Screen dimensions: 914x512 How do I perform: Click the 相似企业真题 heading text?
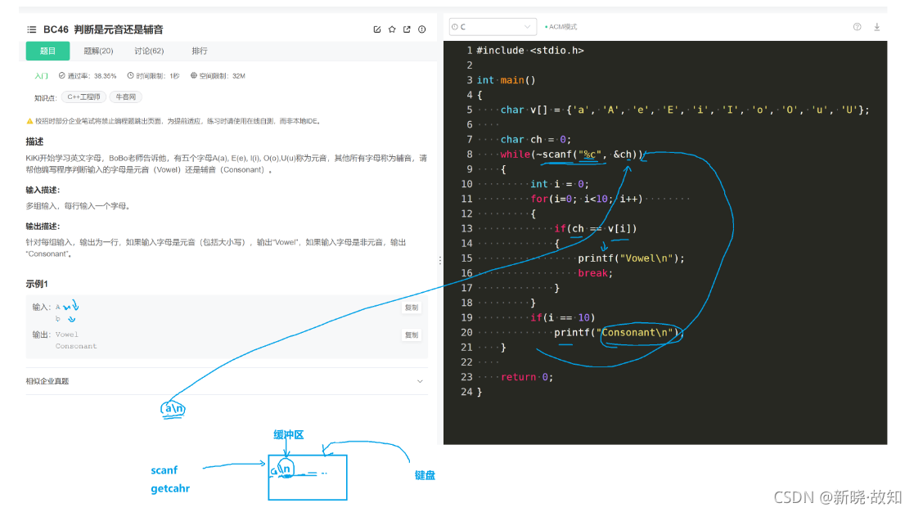(47, 381)
